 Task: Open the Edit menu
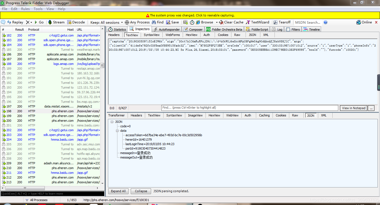click(14, 9)
